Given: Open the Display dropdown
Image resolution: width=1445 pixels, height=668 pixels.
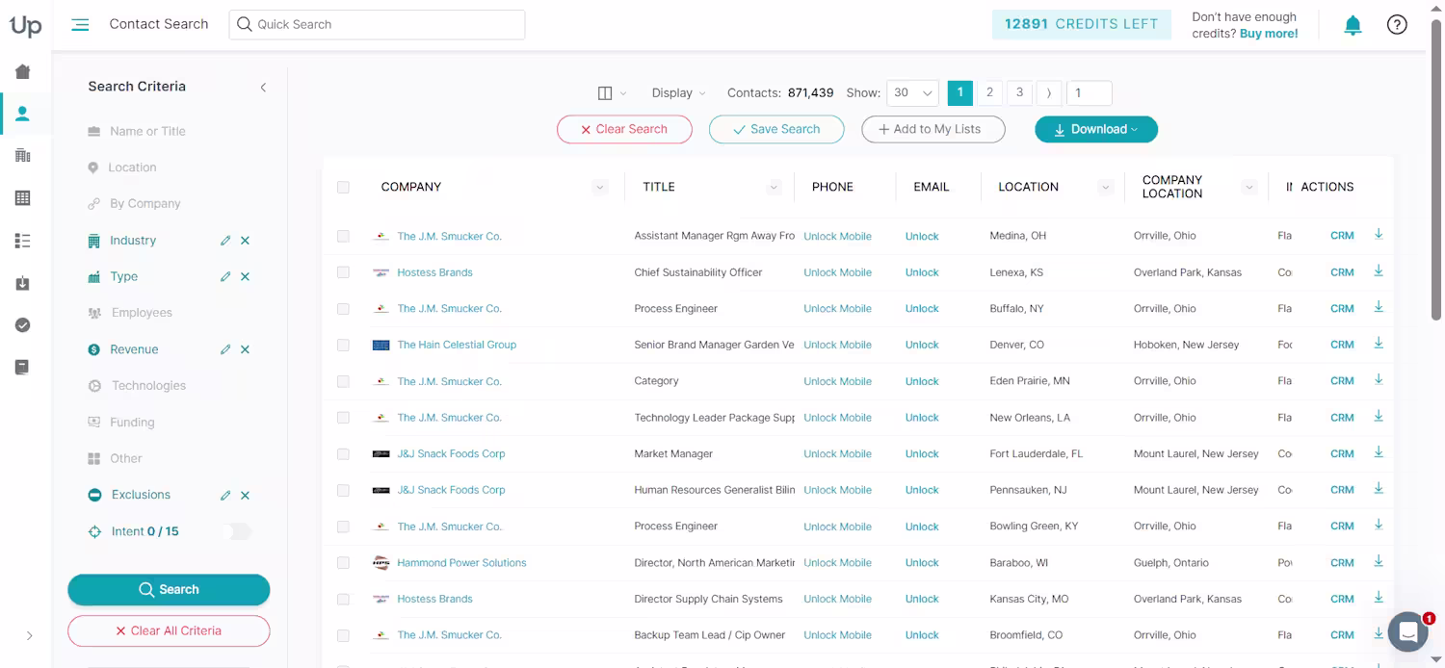Looking at the screenshot, I should (x=678, y=93).
